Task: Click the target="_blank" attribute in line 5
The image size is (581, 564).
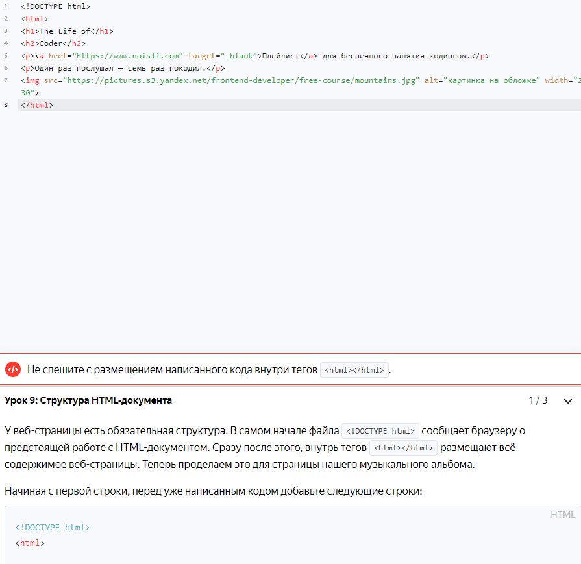Action: [222, 56]
